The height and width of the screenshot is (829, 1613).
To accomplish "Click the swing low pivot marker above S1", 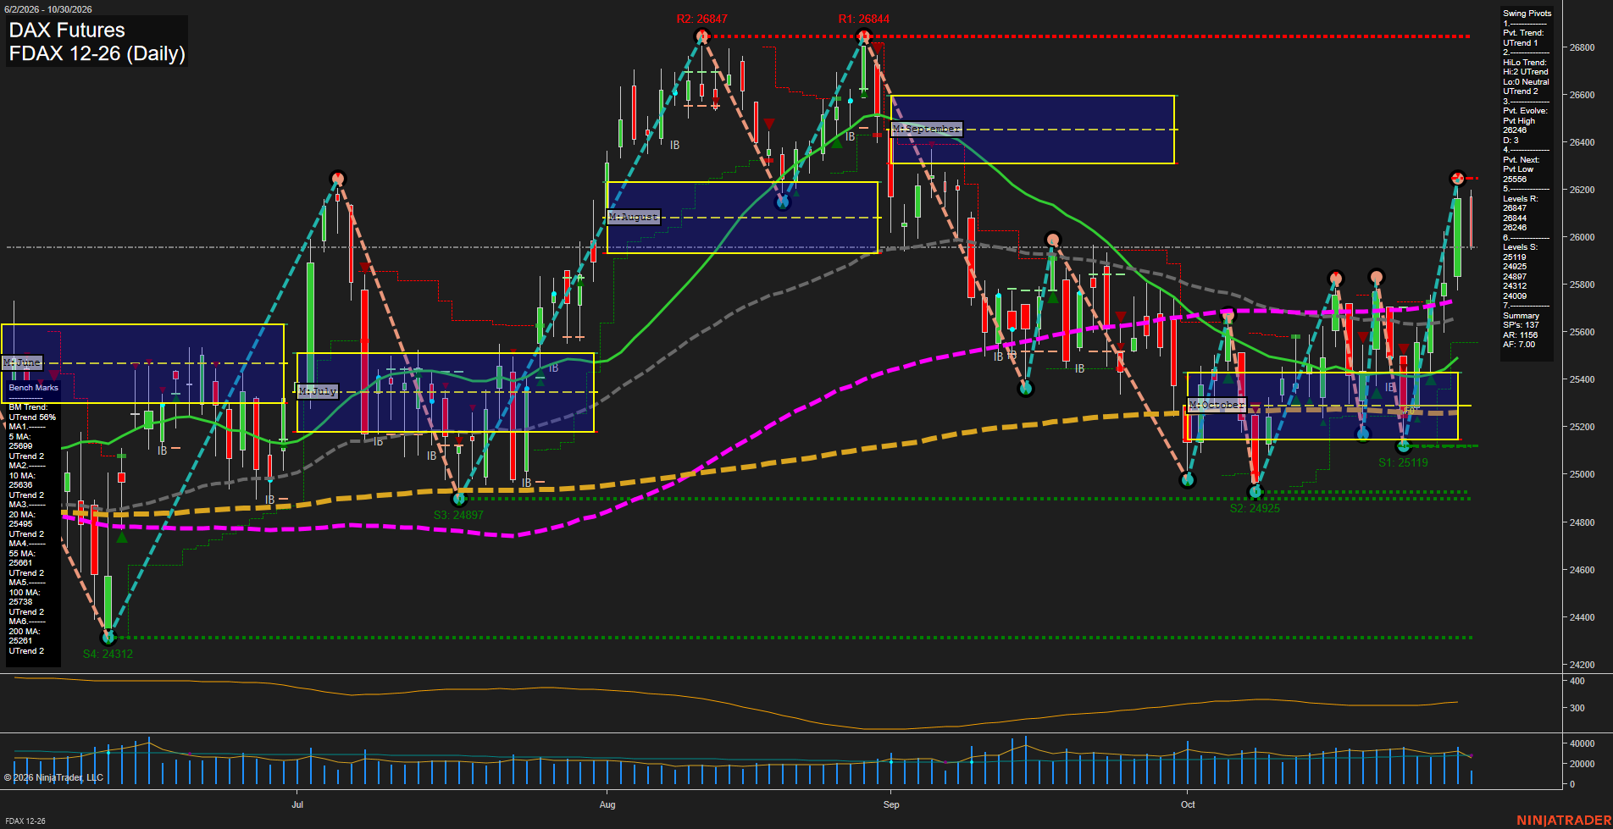I will pos(1403,445).
